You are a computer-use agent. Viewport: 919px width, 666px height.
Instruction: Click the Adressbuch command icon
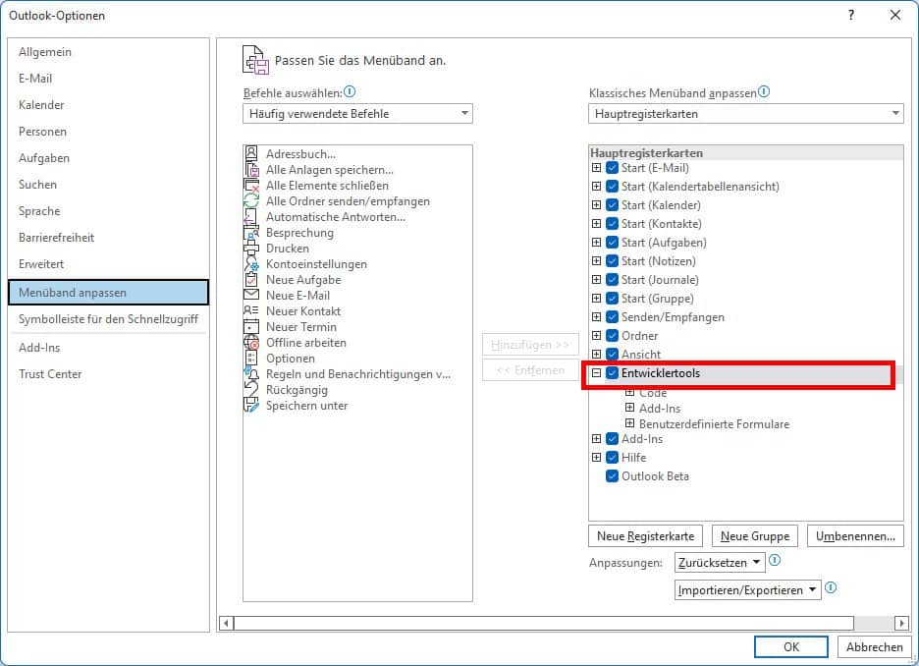click(251, 154)
